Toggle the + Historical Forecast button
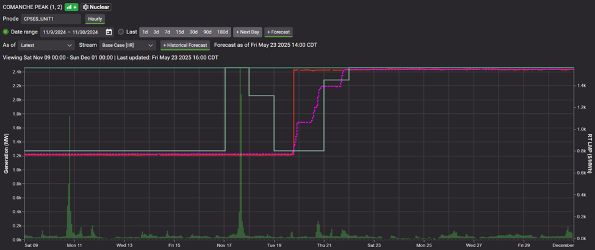This screenshot has height=250, width=595. (186, 45)
